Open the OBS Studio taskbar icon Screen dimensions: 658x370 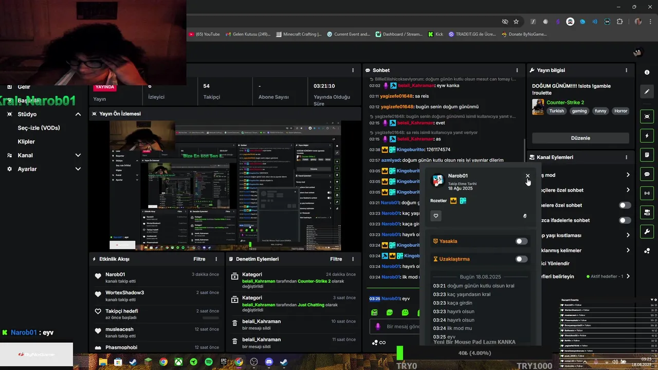coord(253,362)
